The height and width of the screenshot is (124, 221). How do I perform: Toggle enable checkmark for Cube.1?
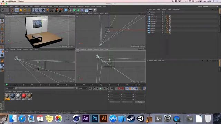tap(165, 30)
